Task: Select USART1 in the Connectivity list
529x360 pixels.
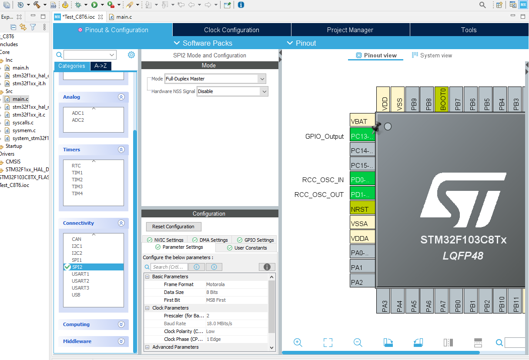Action: tap(80, 274)
